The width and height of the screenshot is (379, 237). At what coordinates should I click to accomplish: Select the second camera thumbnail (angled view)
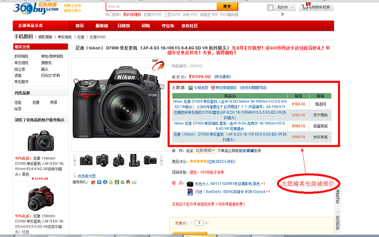[102, 160]
